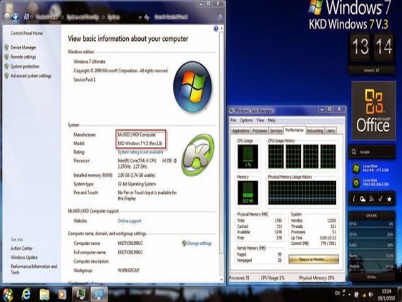Click the Google gadget's search magnifier icon
The height and width of the screenshot is (302, 402).
354,152
